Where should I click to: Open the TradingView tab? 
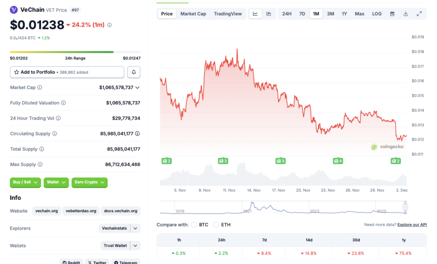click(x=228, y=13)
